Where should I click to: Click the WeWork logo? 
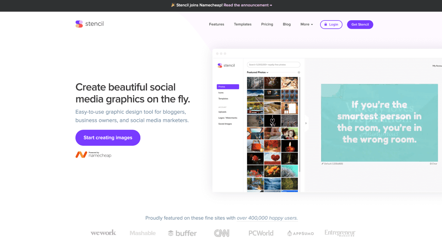pyautogui.click(x=103, y=233)
